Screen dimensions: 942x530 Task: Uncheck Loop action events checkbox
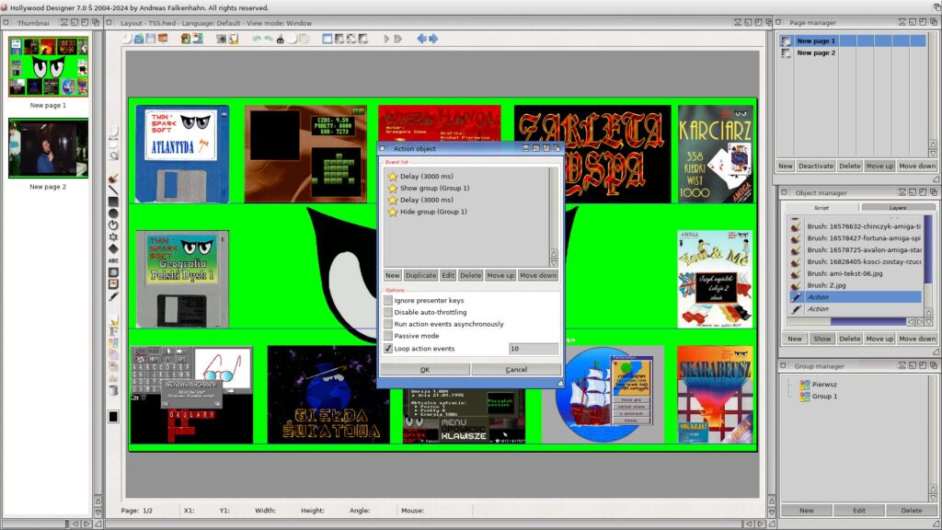[x=388, y=348]
